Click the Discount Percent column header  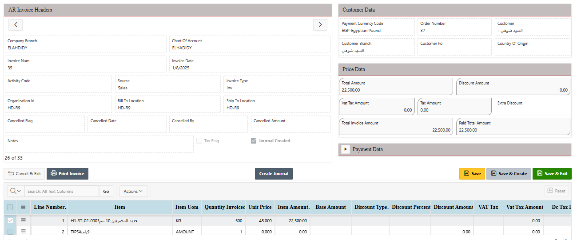[x=411, y=207]
